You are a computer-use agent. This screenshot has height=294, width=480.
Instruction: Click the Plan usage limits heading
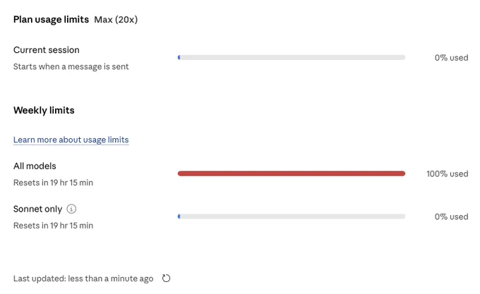pyautogui.click(x=51, y=20)
